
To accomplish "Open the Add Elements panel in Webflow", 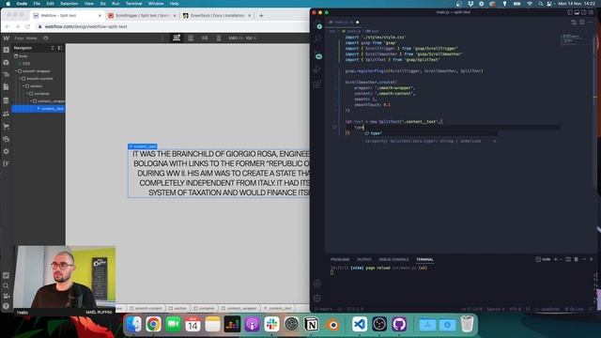I will pos(7,50).
